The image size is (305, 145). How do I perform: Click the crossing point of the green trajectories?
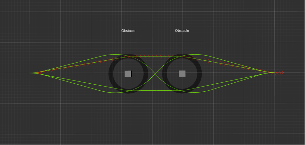coord(155,73)
